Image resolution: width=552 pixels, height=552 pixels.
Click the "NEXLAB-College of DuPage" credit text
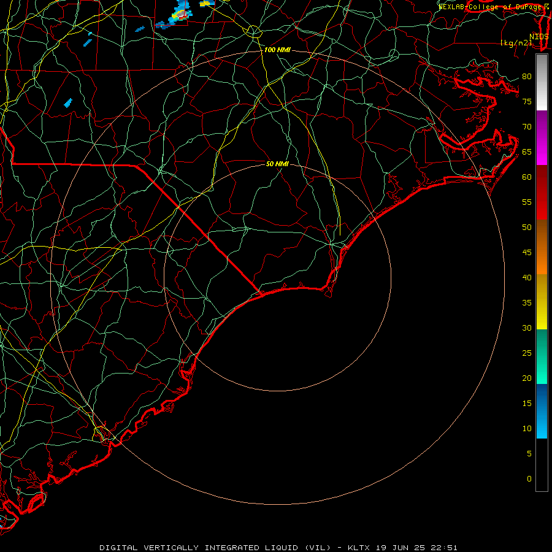(489, 7)
